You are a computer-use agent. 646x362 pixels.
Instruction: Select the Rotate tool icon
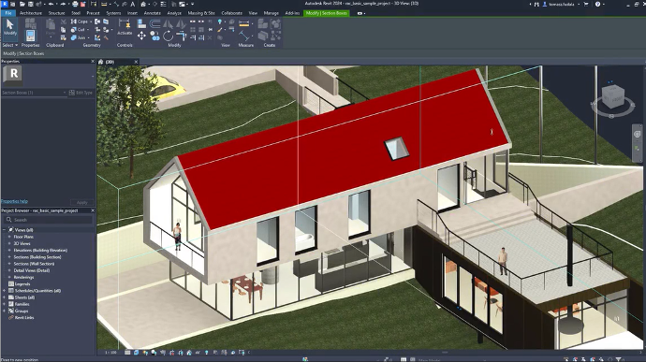[x=168, y=36]
